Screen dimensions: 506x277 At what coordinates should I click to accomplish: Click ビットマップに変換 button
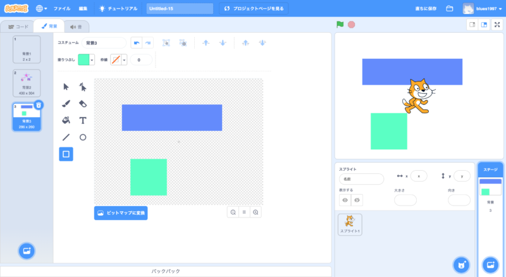click(x=121, y=213)
